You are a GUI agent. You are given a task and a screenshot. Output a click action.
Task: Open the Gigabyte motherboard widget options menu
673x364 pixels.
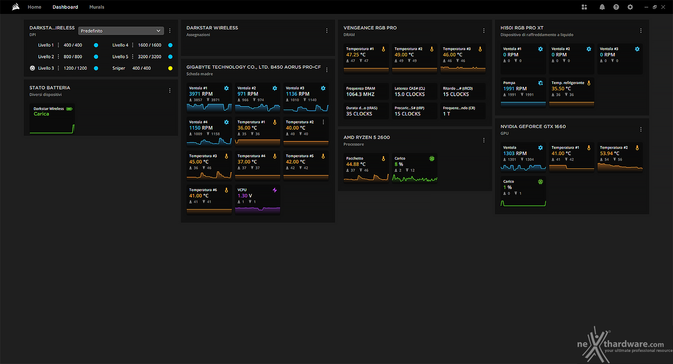point(327,70)
